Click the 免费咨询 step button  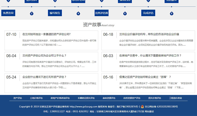[8, 13]
